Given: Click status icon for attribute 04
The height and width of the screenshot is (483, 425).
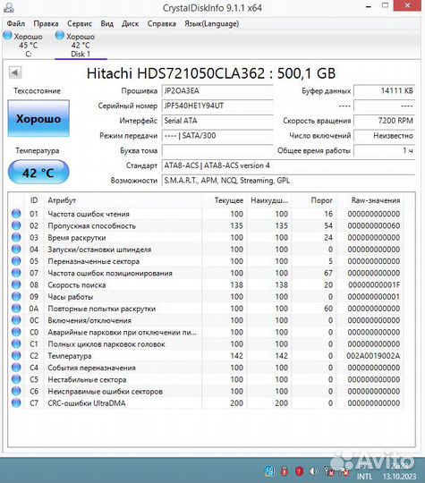Looking at the screenshot, I should (16, 249).
